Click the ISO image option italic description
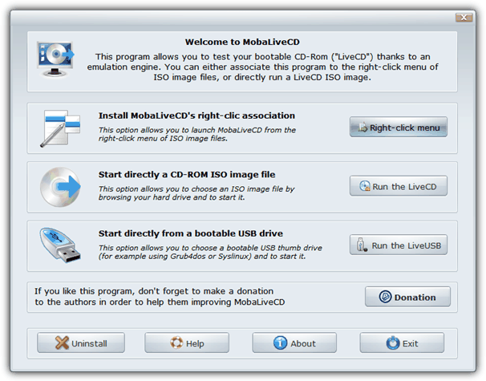Screen dimensions: 486x381 (196, 193)
